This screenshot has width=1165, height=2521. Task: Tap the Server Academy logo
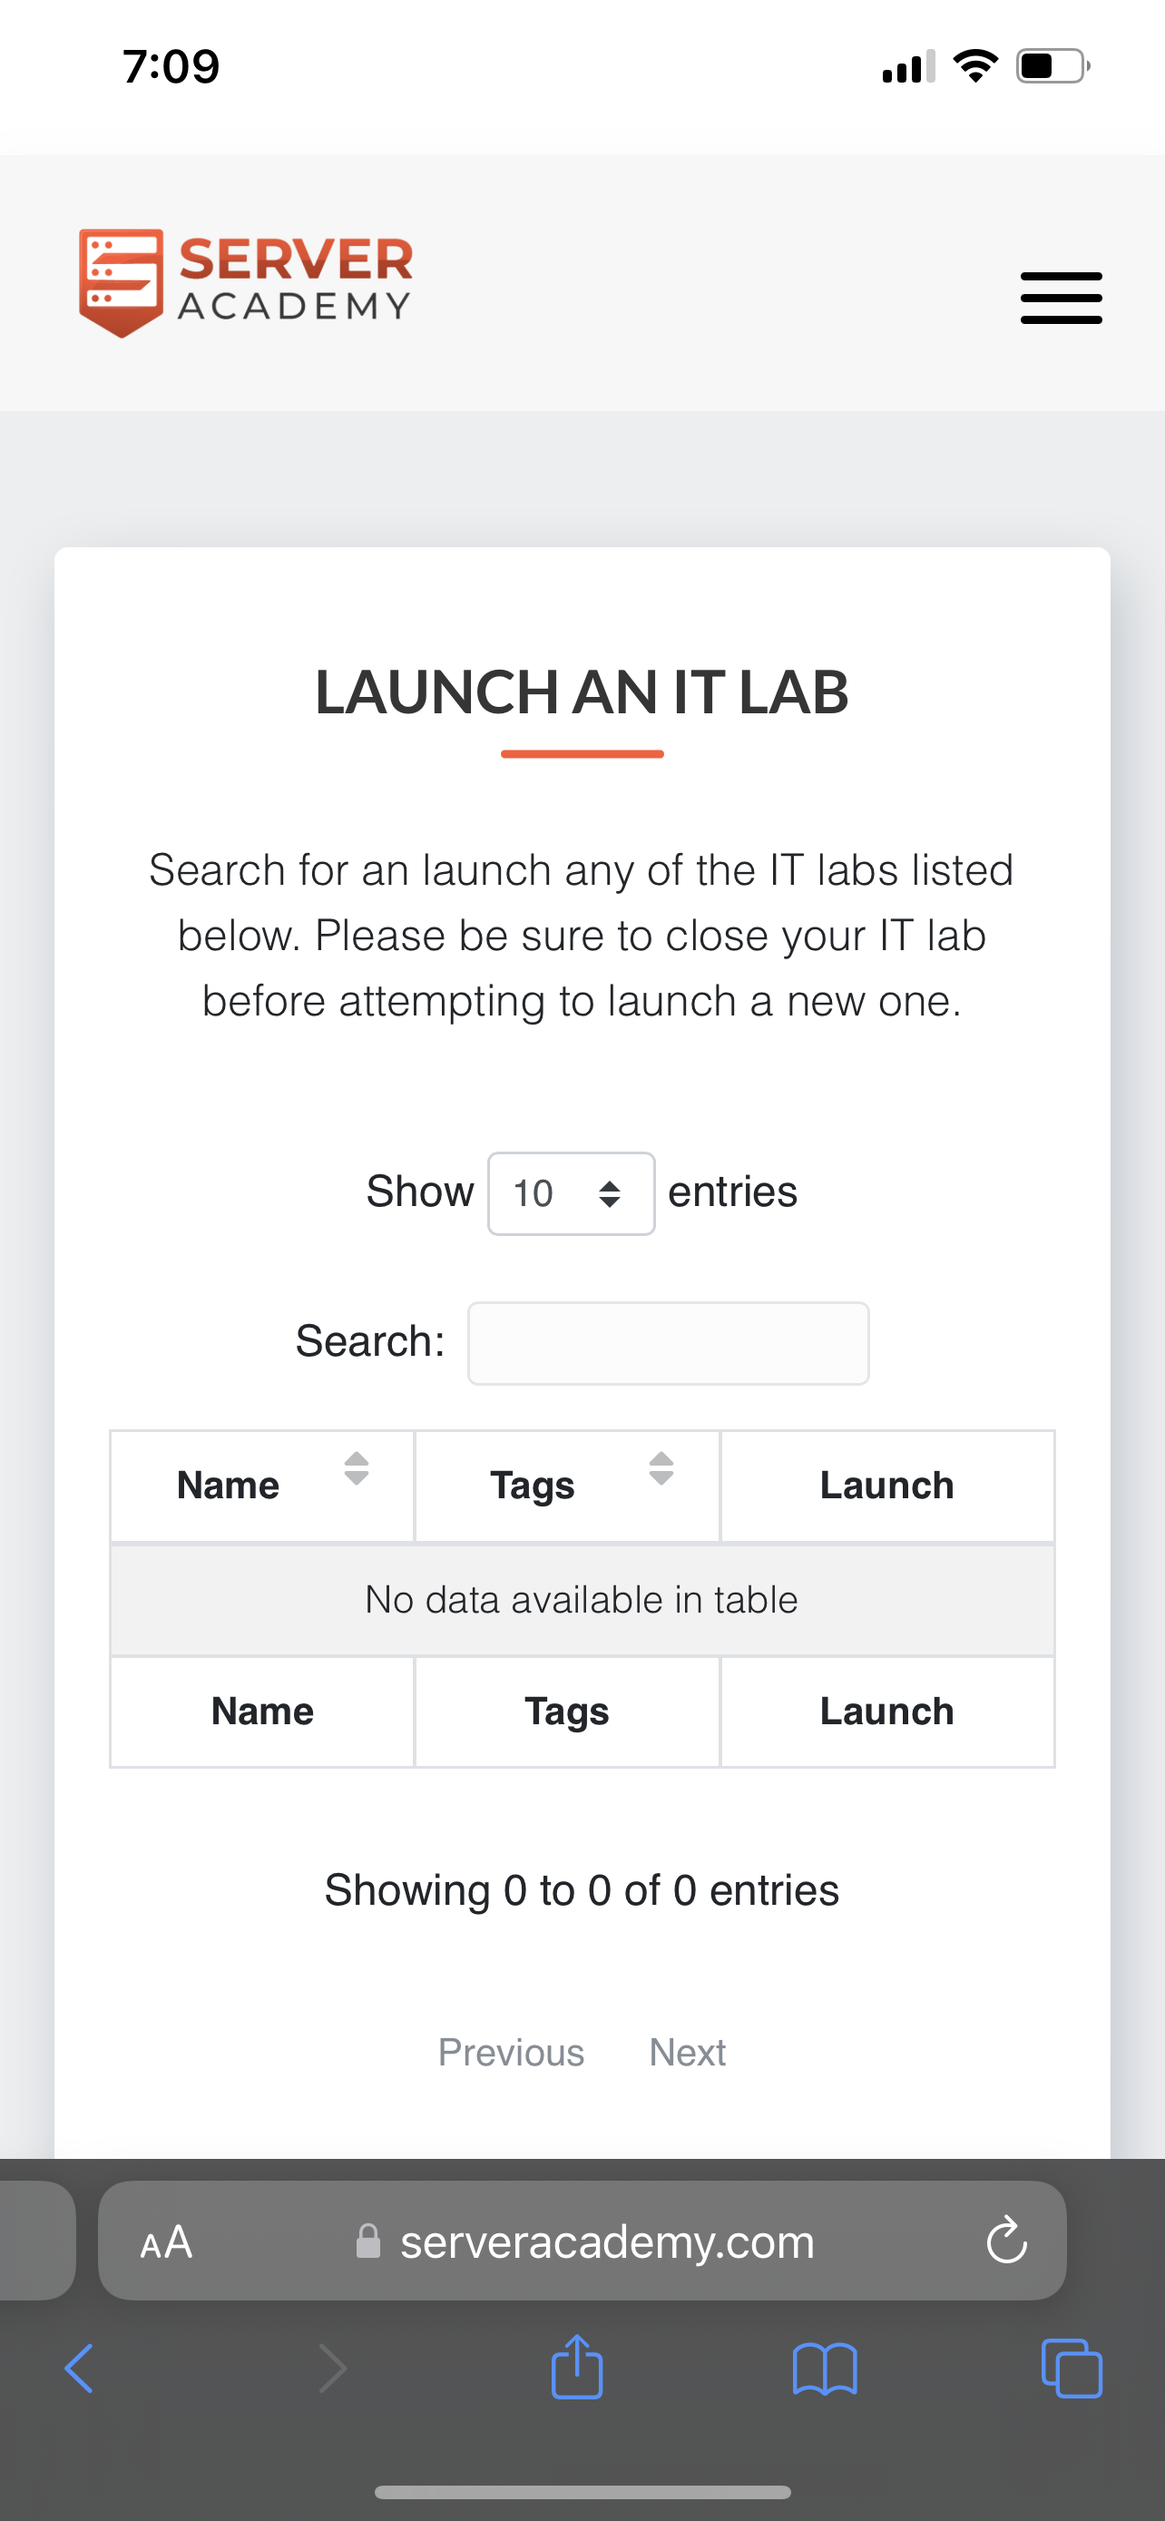(x=246, y=283)
